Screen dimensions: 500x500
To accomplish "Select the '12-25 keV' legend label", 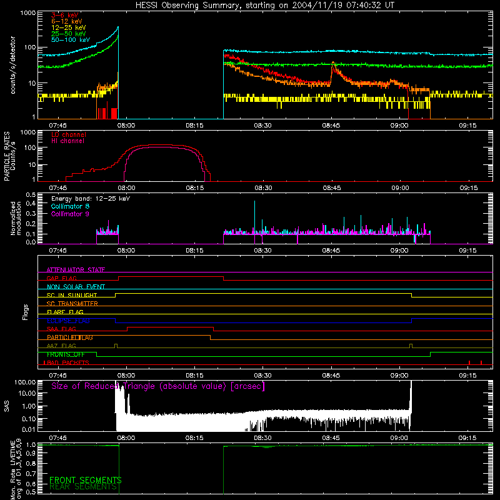I will click(x=69, y=27).
